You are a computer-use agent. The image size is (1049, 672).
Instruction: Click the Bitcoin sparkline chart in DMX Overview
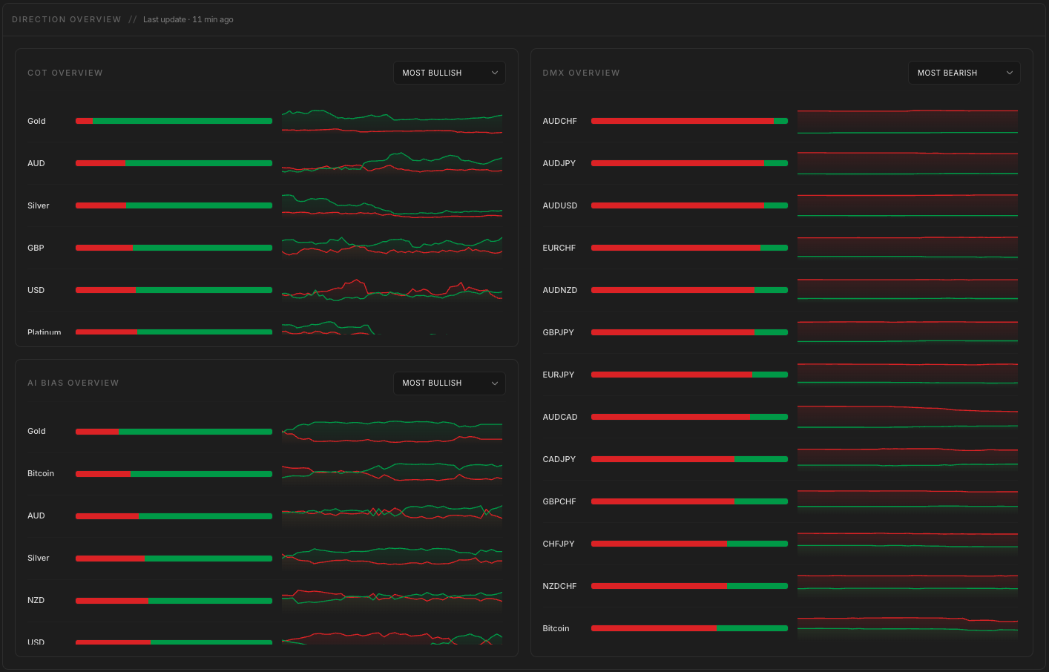click(907, 628)
